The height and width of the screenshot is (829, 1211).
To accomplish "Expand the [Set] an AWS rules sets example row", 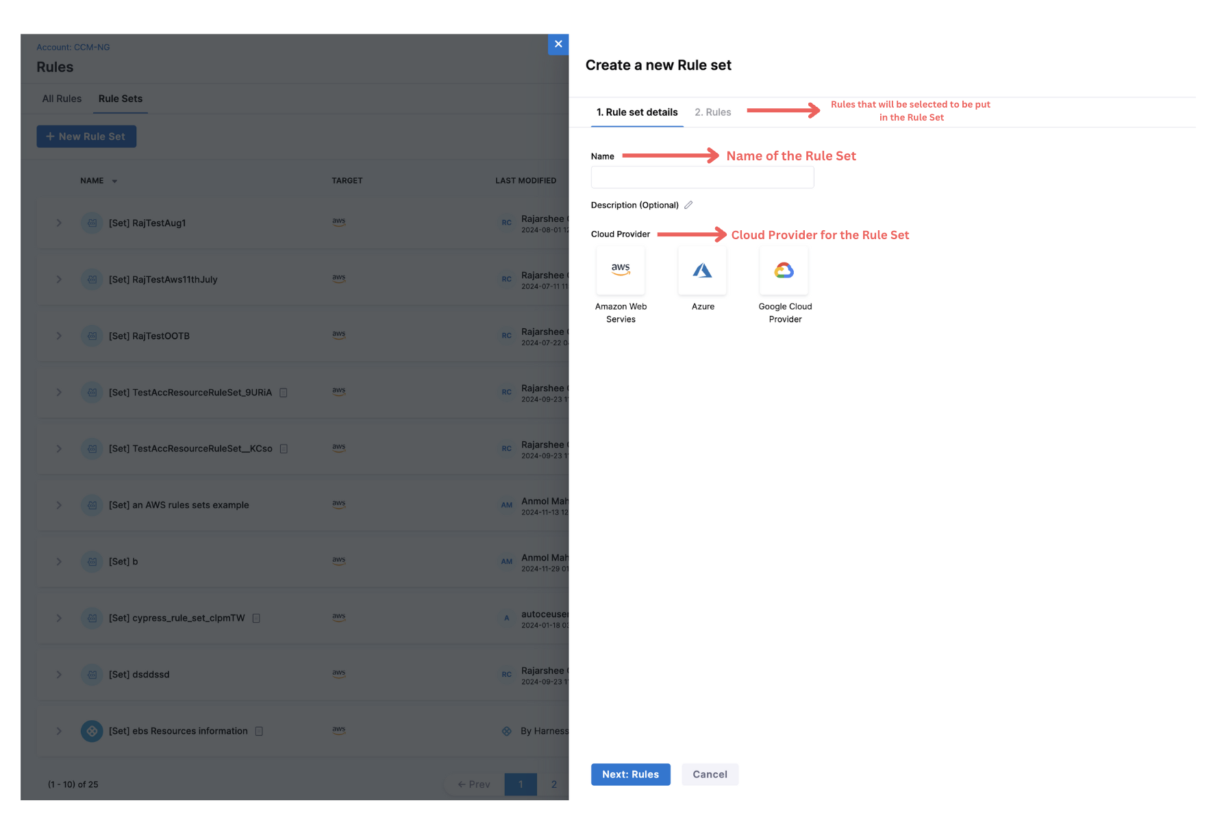I will click(x=59, y=505).
